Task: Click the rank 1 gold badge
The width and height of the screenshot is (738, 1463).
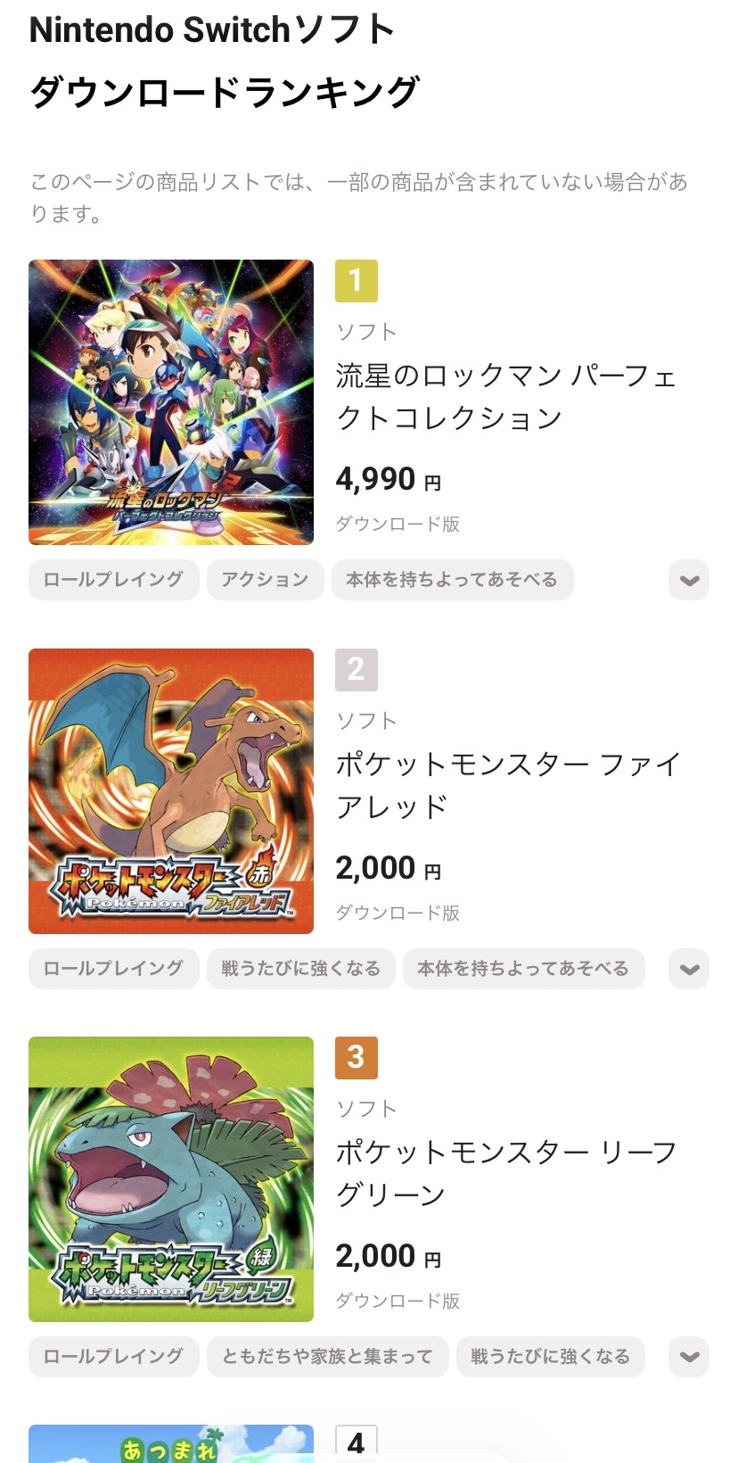Action: [357, 281]
